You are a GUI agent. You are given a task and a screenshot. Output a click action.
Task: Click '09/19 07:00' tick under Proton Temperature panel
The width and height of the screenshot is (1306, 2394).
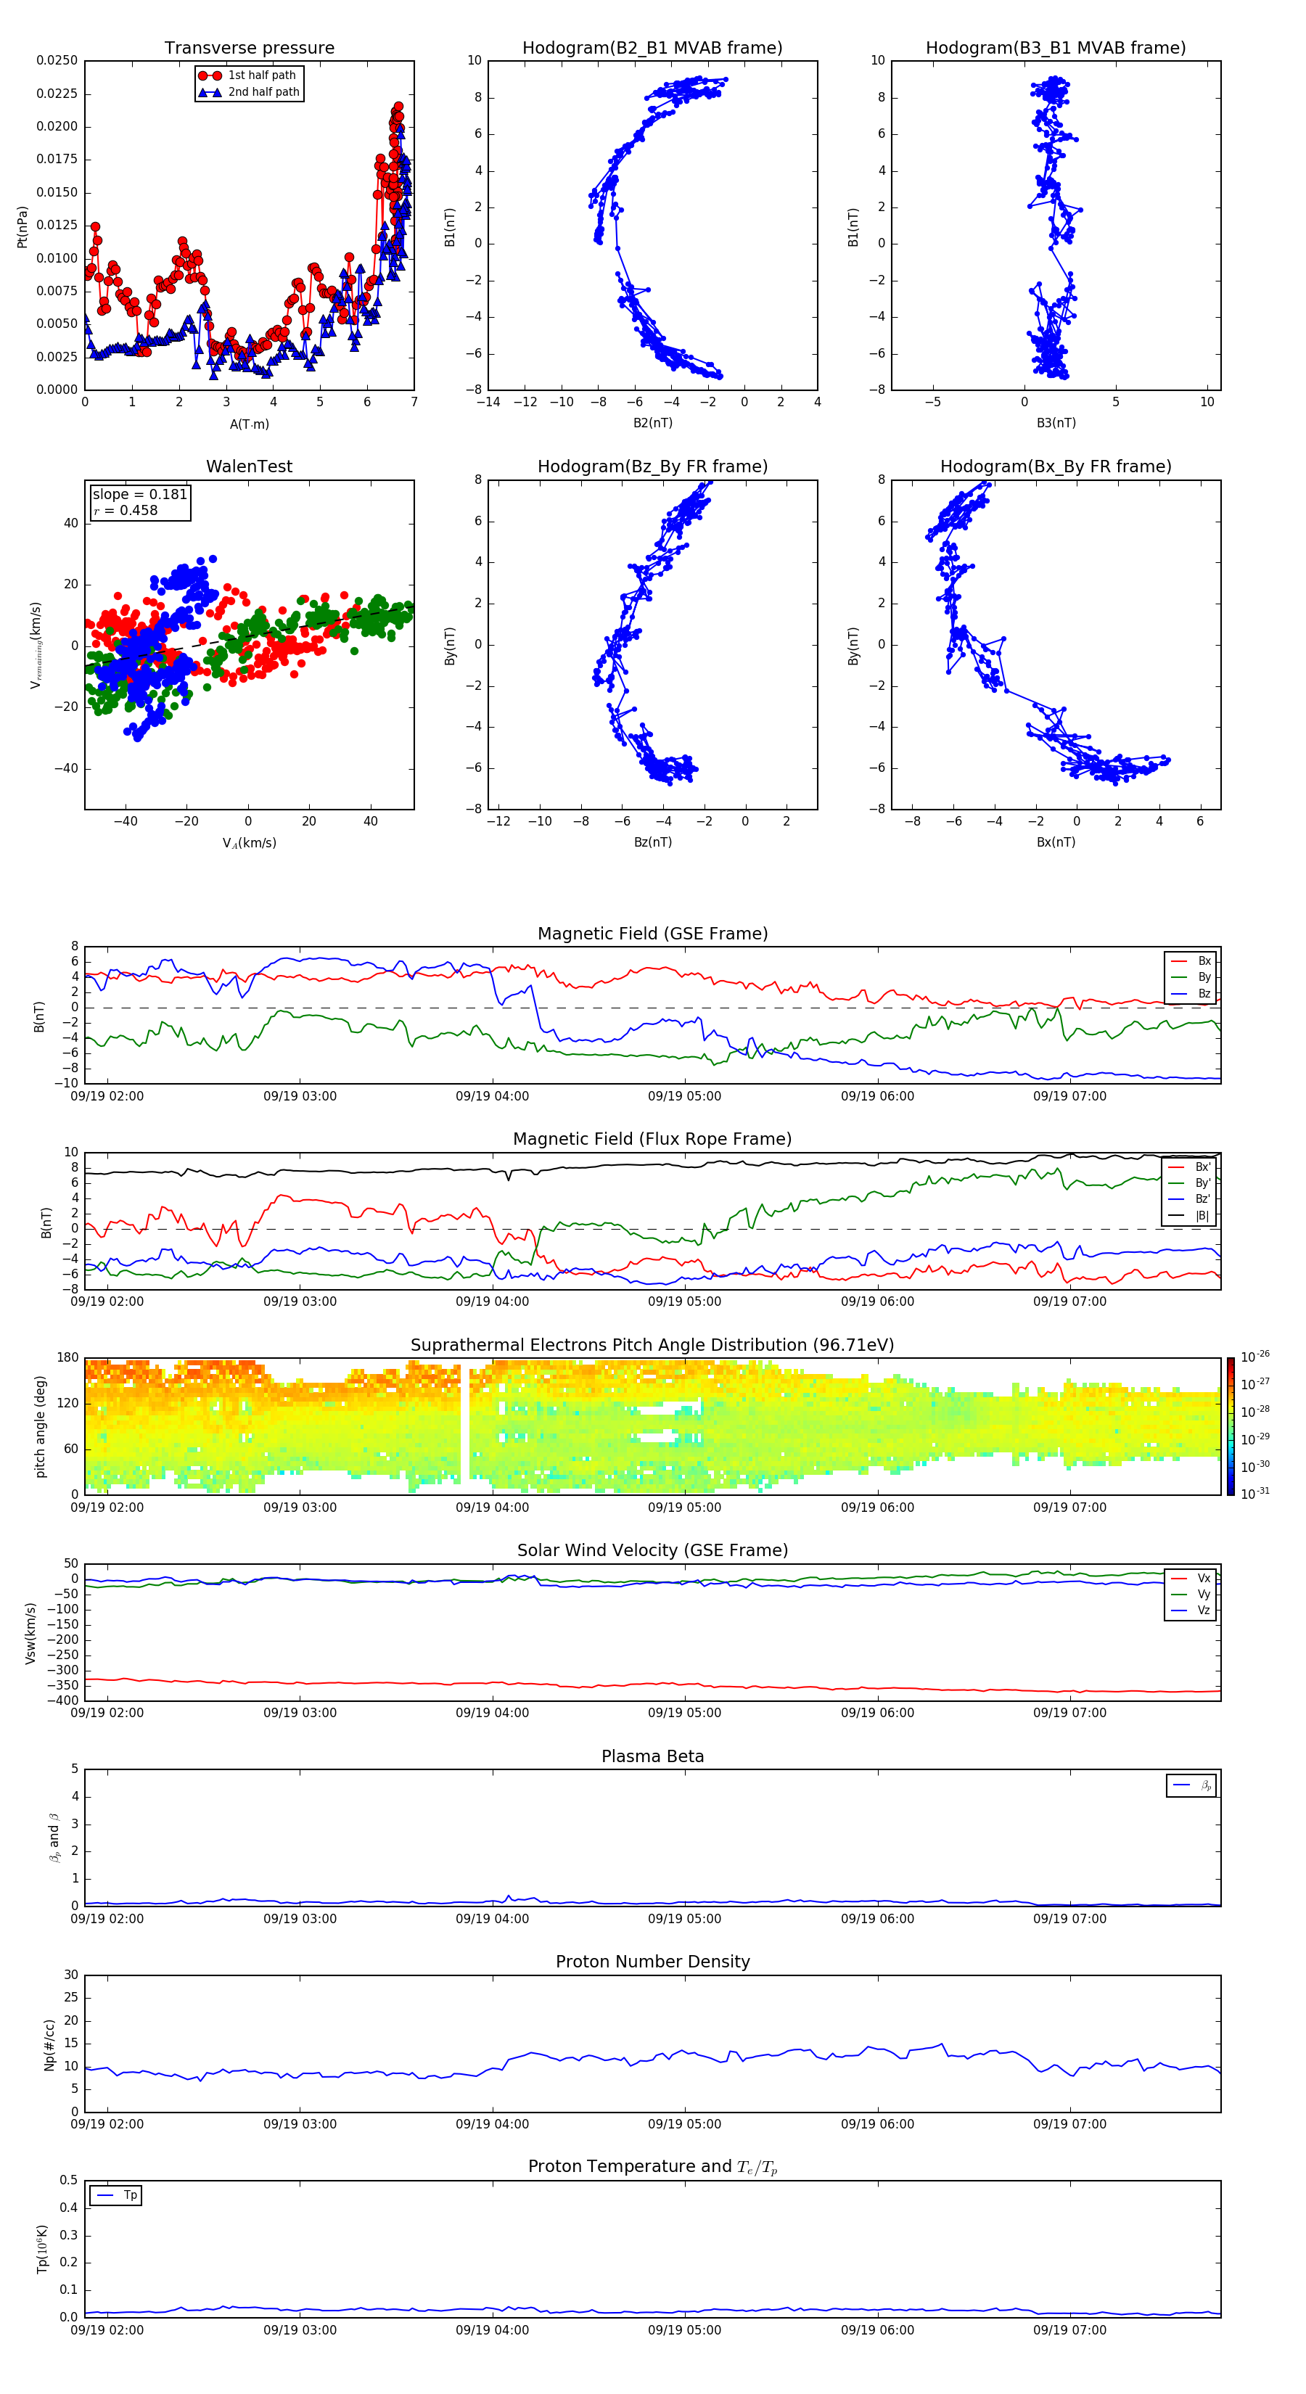coord(1070,2330)
